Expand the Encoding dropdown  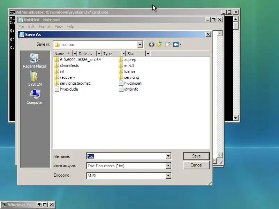tap(168, 176)
